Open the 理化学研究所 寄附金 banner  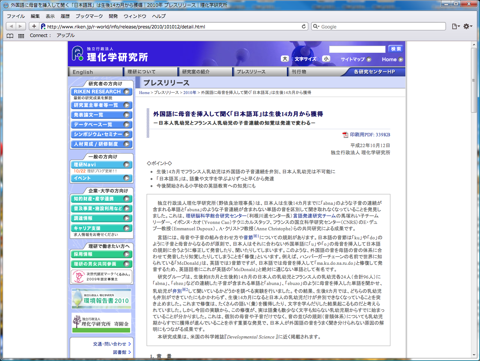[x=102, y=323]
